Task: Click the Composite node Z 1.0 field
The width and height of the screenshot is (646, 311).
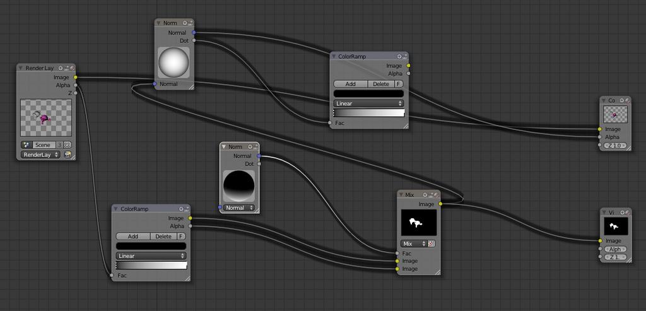Action: pyautogui.click(x=615, y=146)
